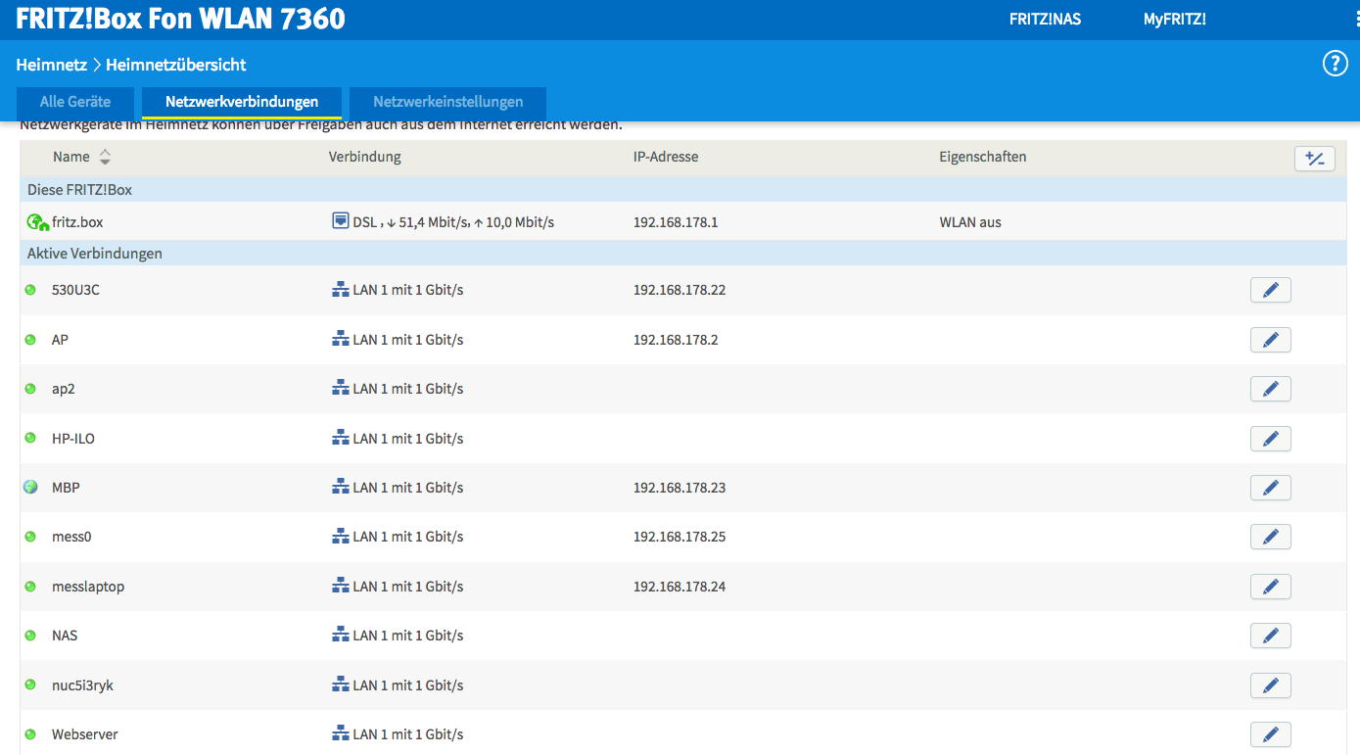Click the LAN network icon in mess0 row
Viewport: 1360px width, 755px height.
tap(341, 537)
